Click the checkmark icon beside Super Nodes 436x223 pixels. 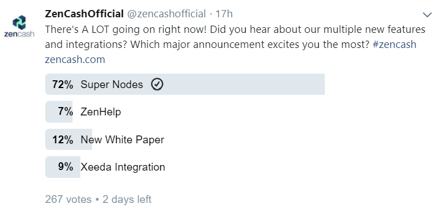point(157,84)
